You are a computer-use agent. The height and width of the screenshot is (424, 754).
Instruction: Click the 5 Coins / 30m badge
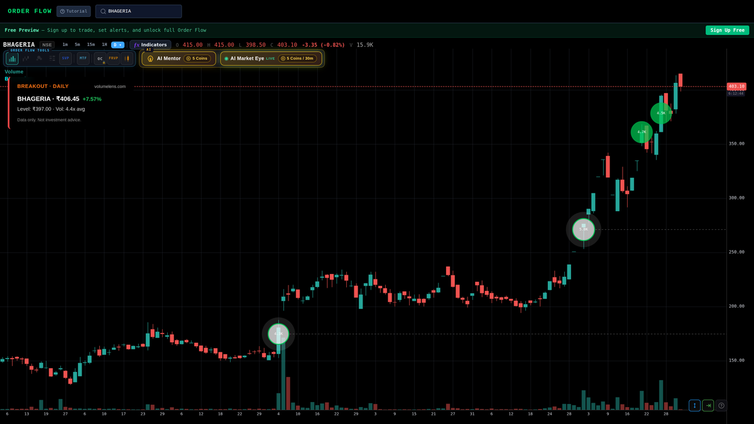click(x=297, y=58)
